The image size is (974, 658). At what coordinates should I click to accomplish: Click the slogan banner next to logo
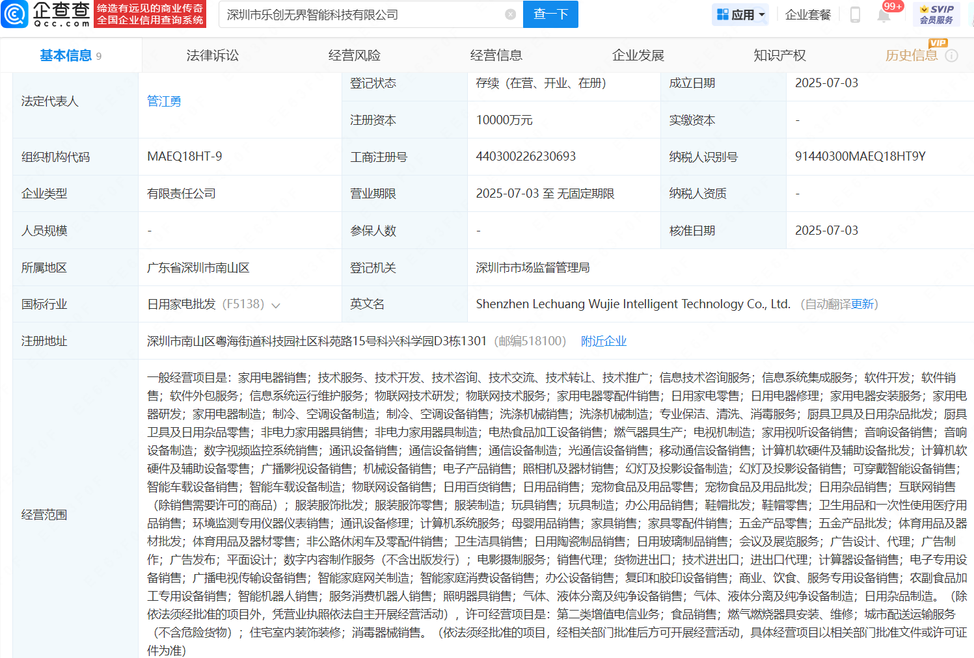pyautogui.click(x=150, y=14)
